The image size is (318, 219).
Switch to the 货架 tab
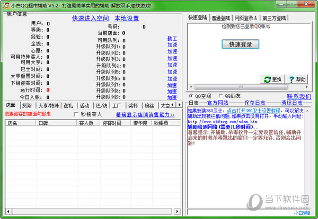point(27,106)
